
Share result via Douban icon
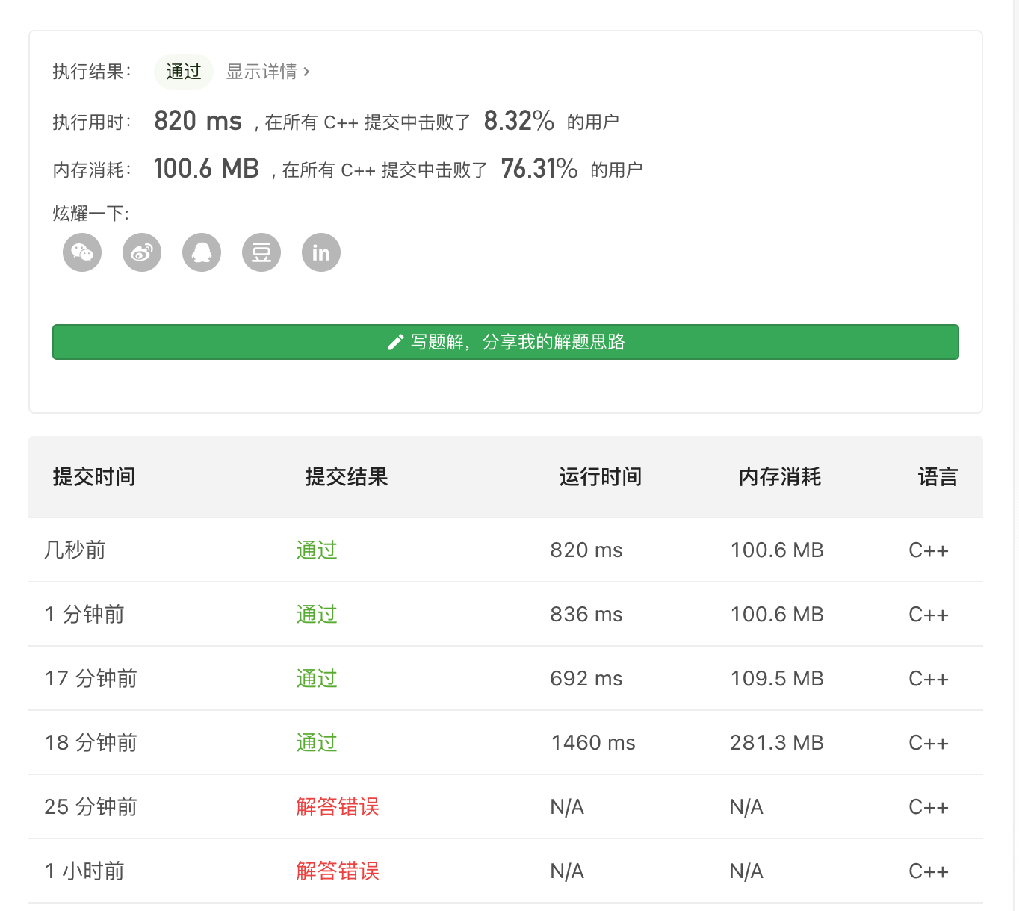click(x=261, y=252)
